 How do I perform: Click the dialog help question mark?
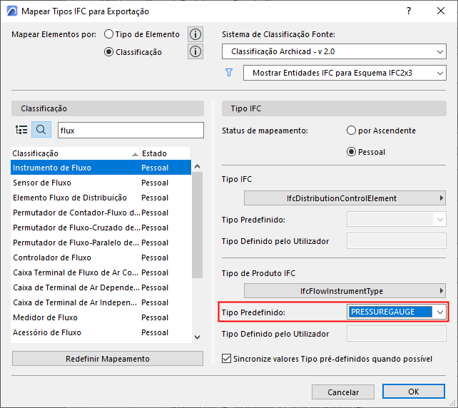pos(409,11)
